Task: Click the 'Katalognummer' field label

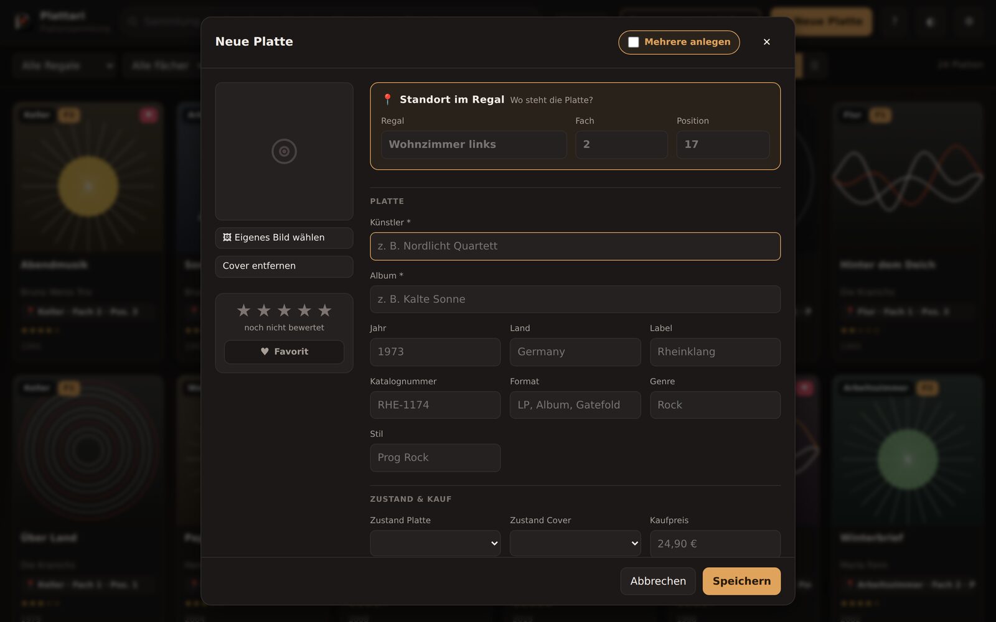Action: tap(403, 381)
